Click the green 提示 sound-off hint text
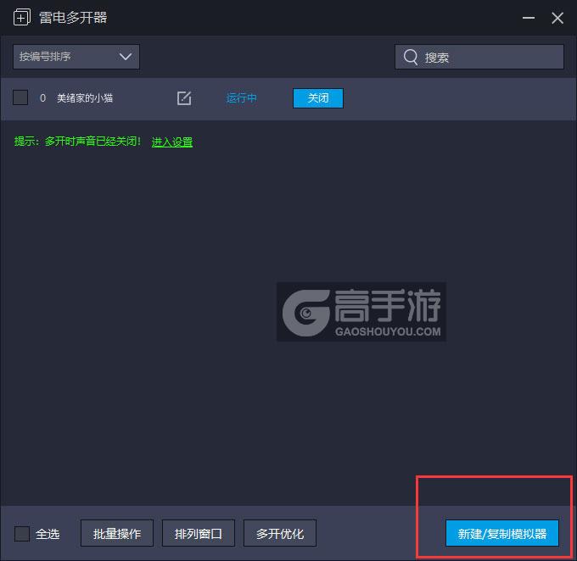577x561 pixels. click(78, 142)
